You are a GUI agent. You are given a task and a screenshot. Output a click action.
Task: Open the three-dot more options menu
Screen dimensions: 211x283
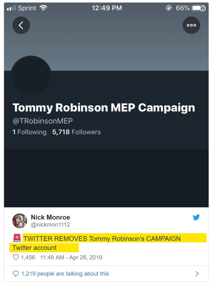click(191, 25)
